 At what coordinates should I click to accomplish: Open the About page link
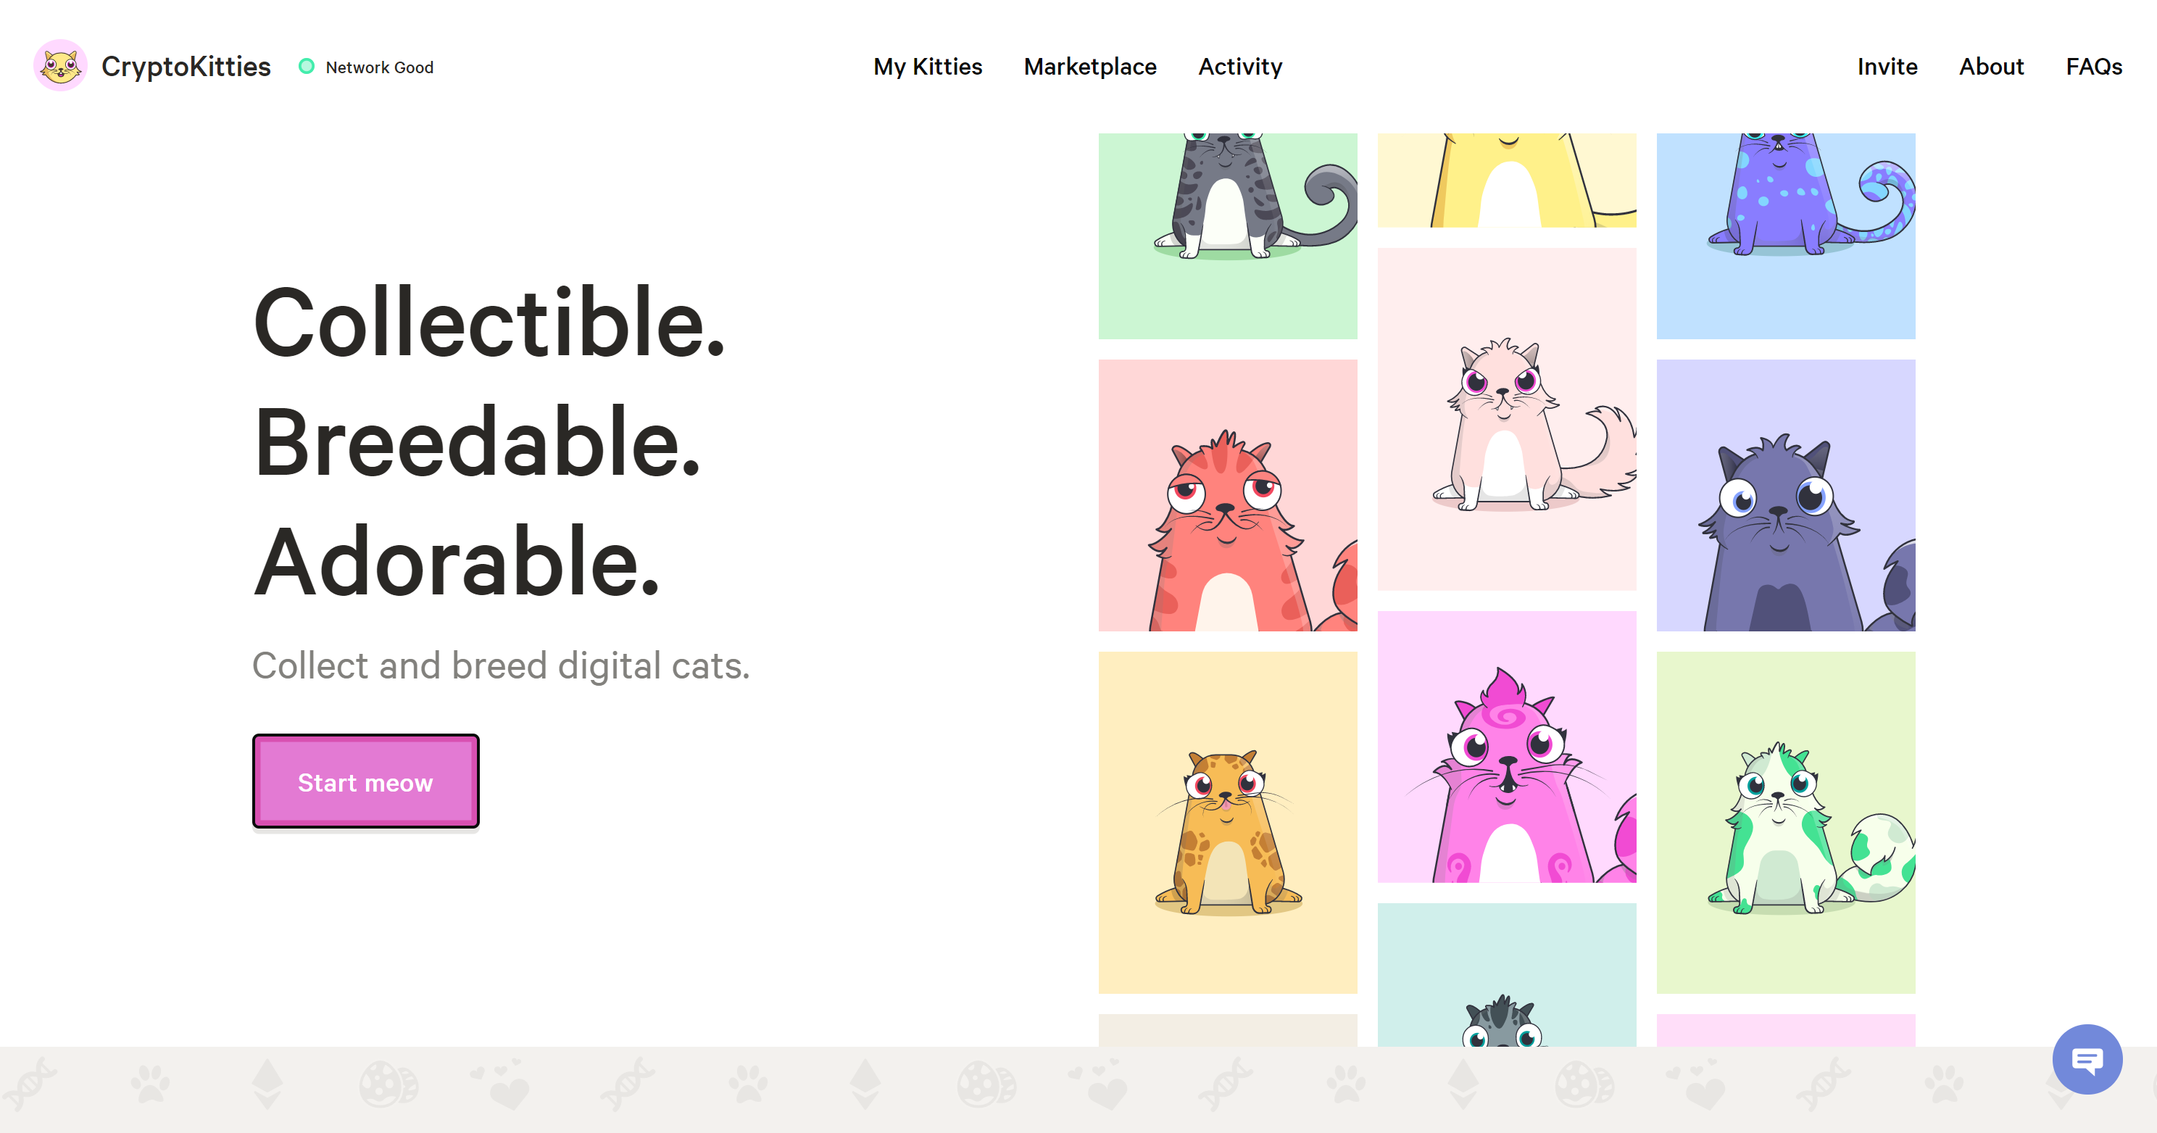pos(1991,67)
